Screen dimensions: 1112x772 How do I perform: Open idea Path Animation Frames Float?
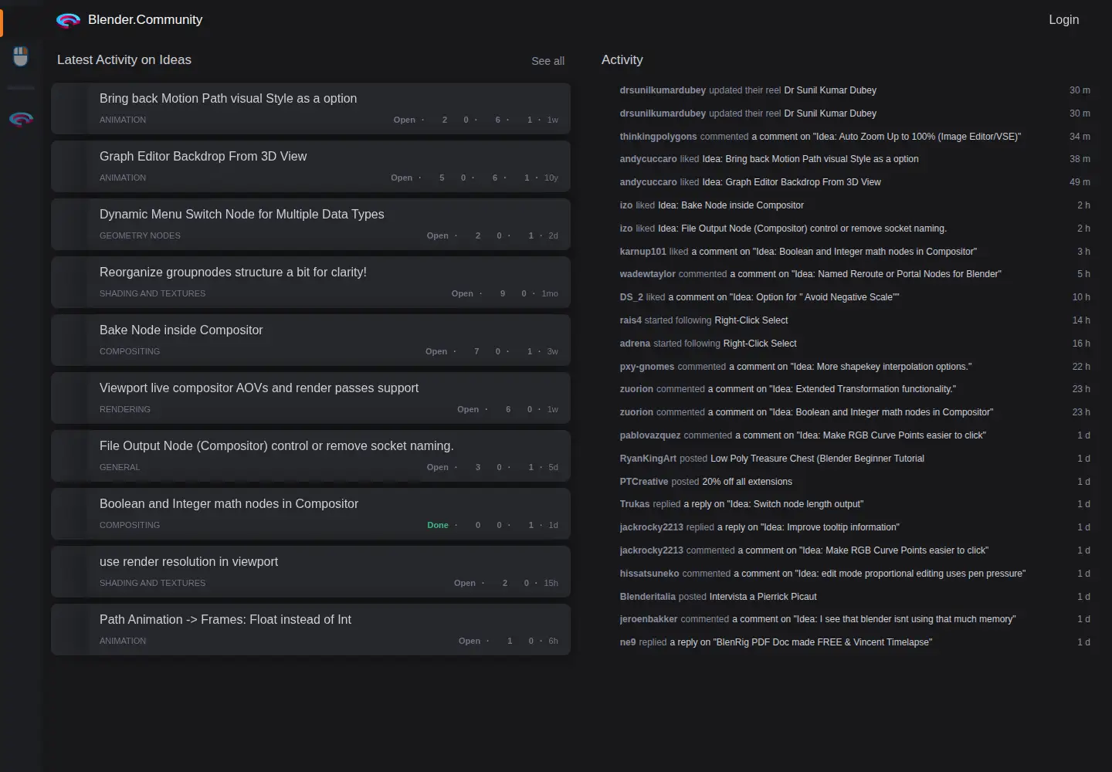pos(225,620)
